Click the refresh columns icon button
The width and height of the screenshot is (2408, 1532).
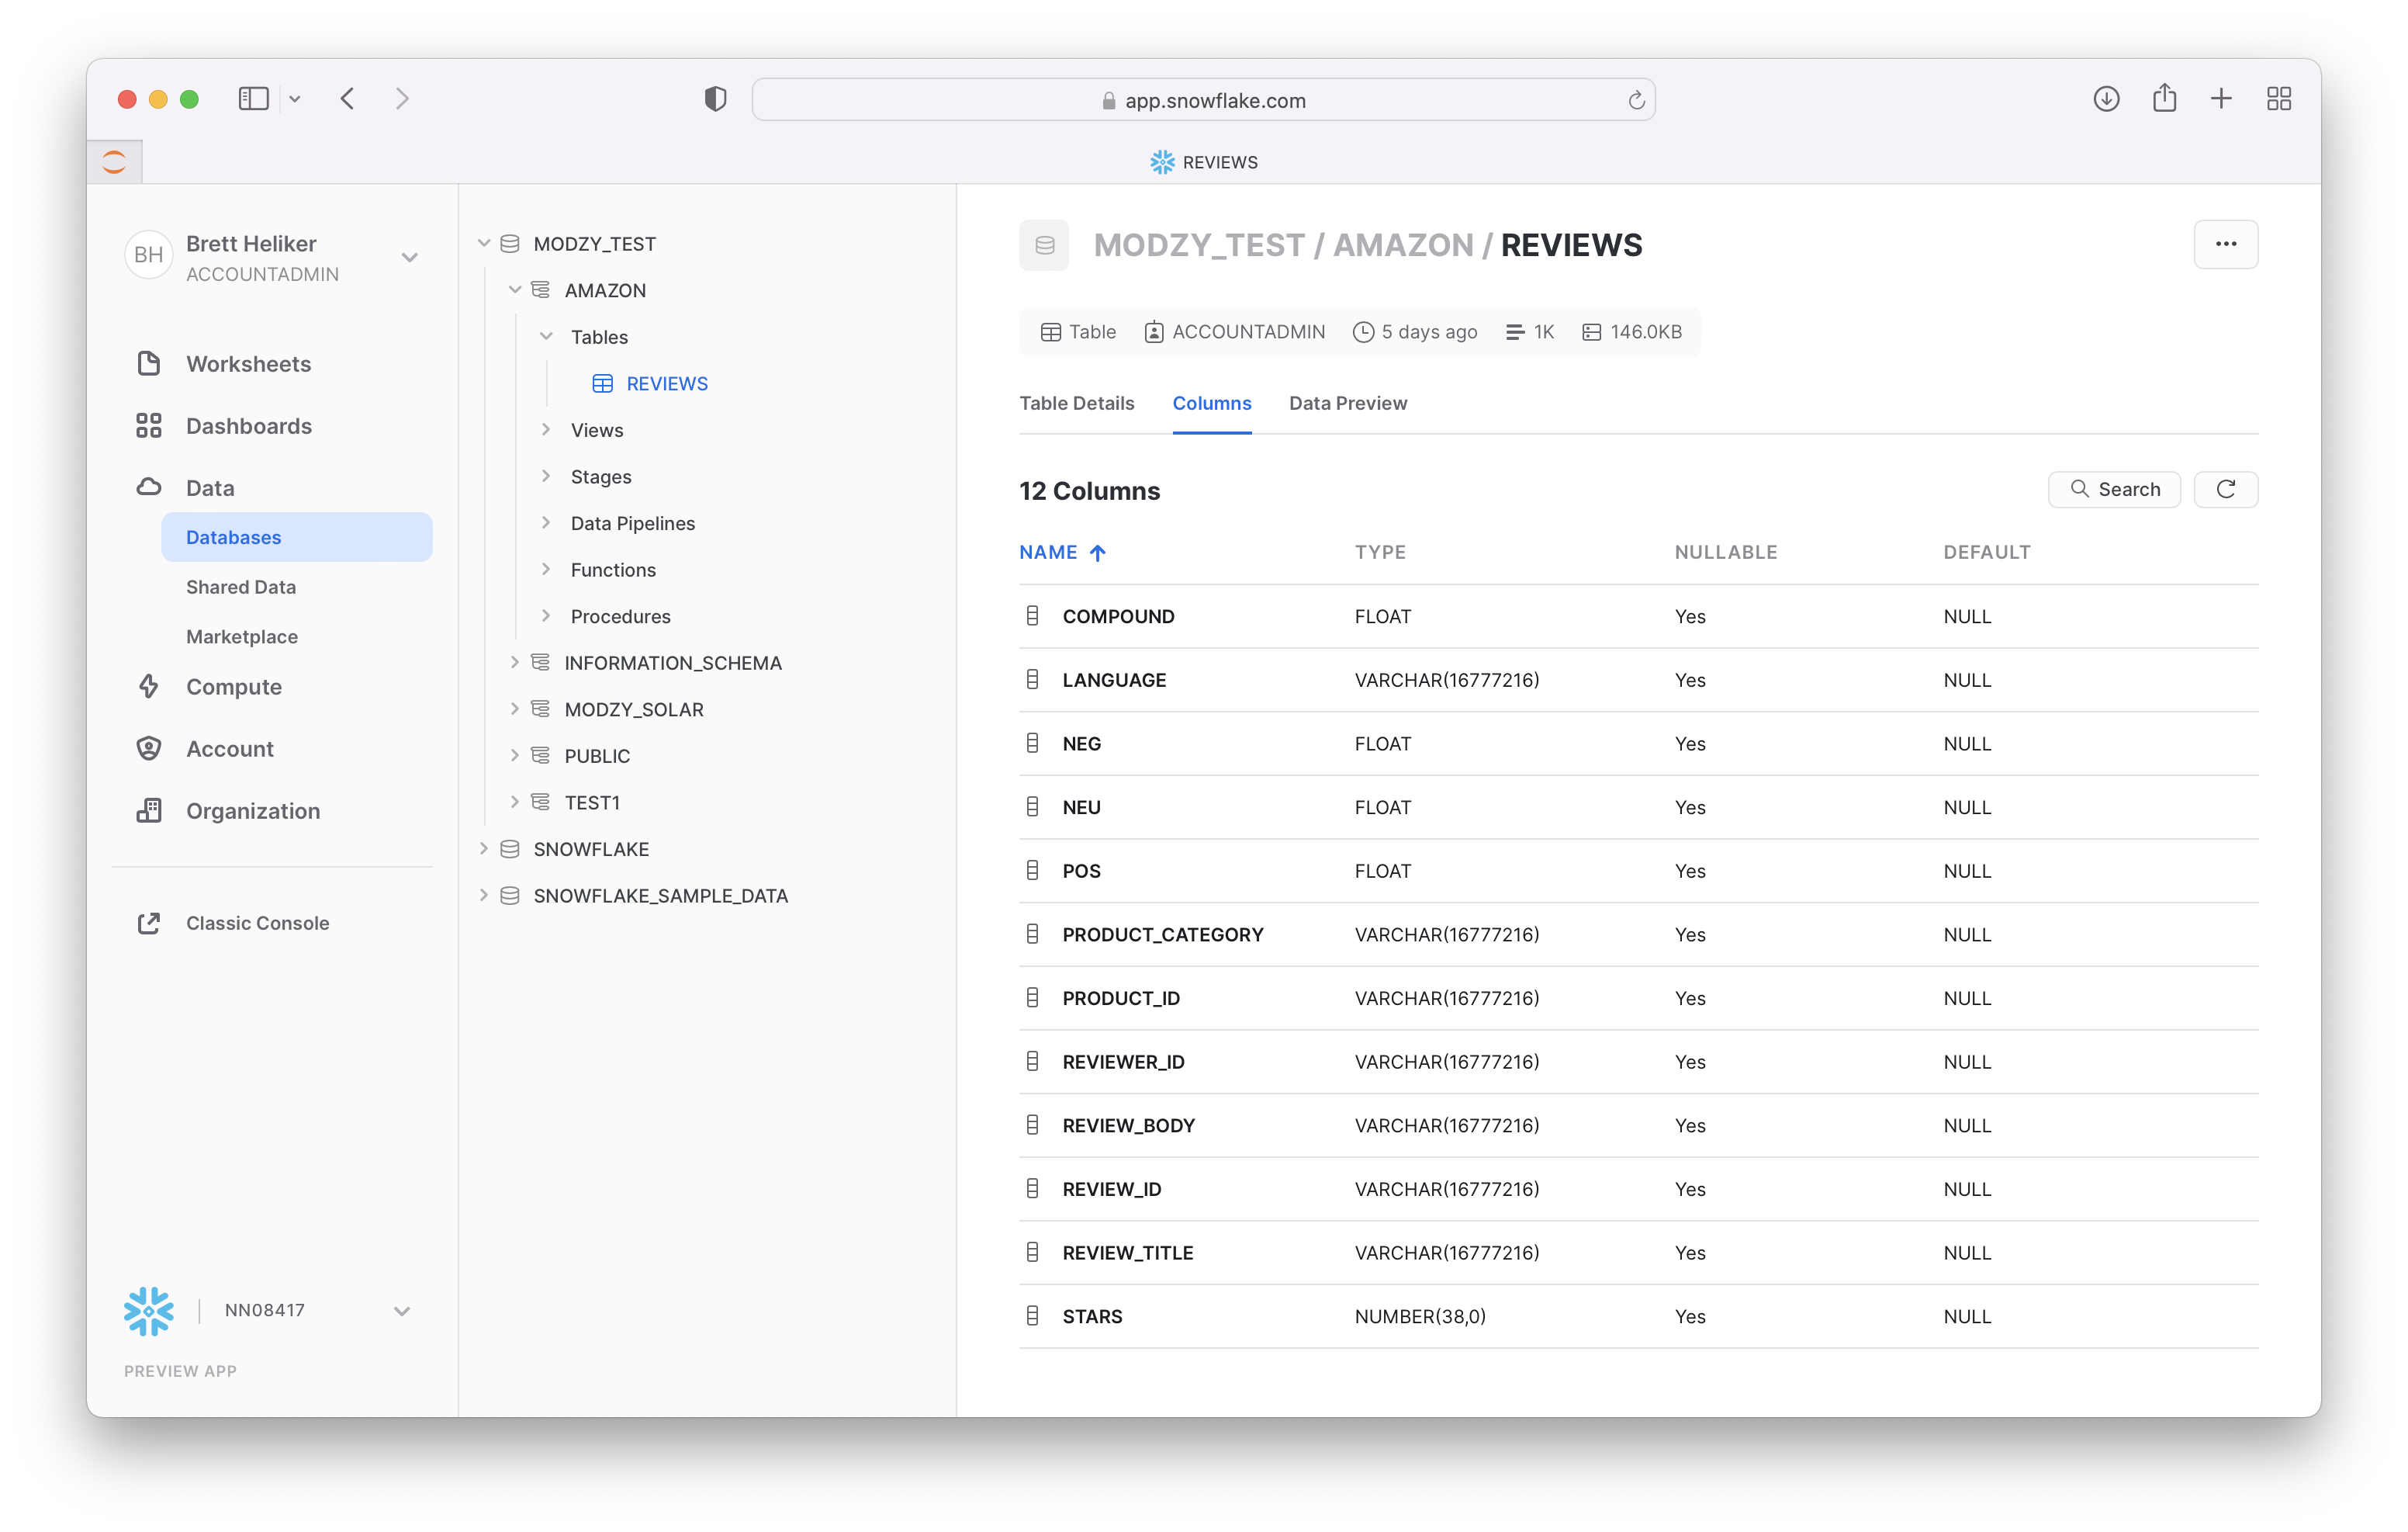[2225, 489]
